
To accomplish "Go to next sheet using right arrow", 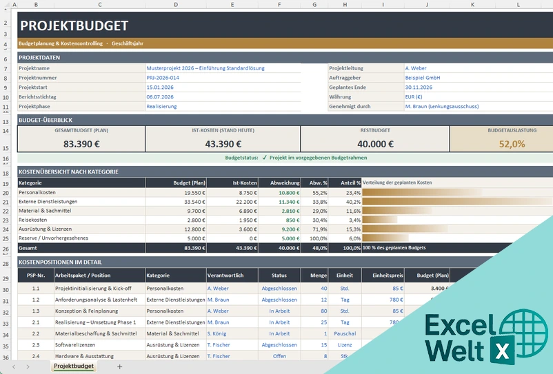I will [x=28, y=366].
